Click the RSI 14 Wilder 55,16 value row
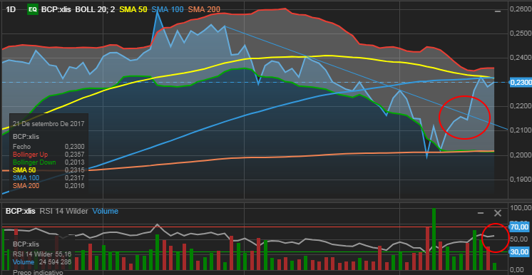The image size is (532, 275). 42,254
